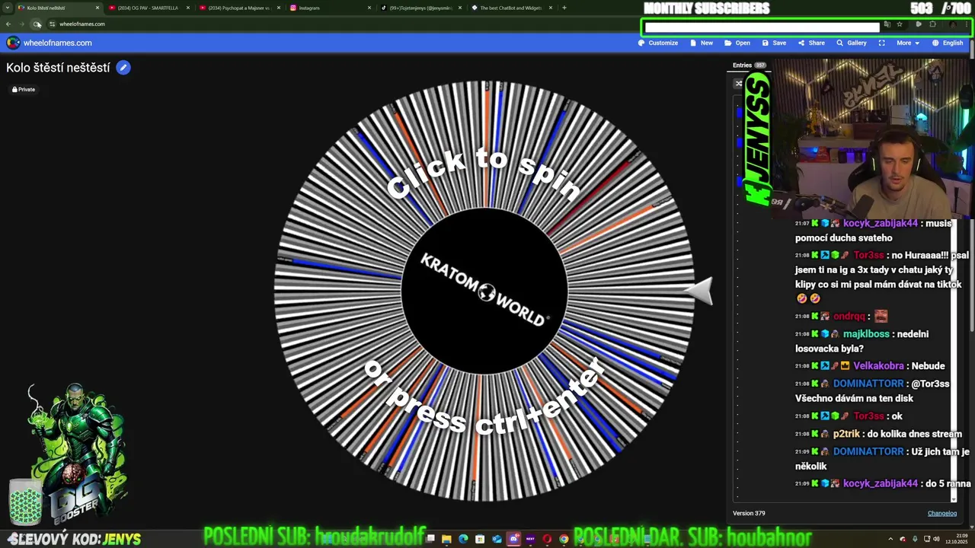975x548 pixels.
Task: Show hidden system tray icons
Action: point(891,539)
